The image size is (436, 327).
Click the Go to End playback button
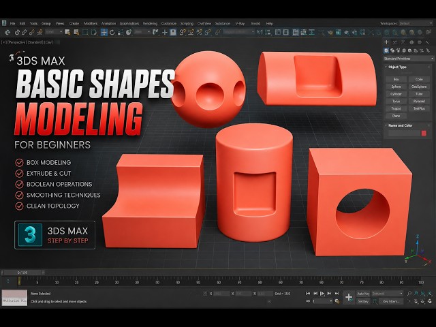pos(337,294)
